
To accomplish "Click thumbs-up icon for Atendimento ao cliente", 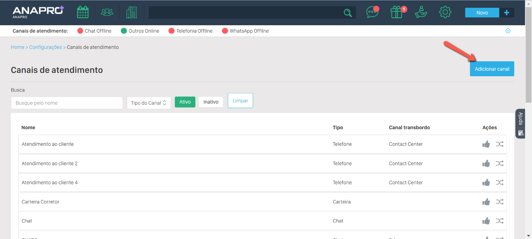I will (486, 144).
